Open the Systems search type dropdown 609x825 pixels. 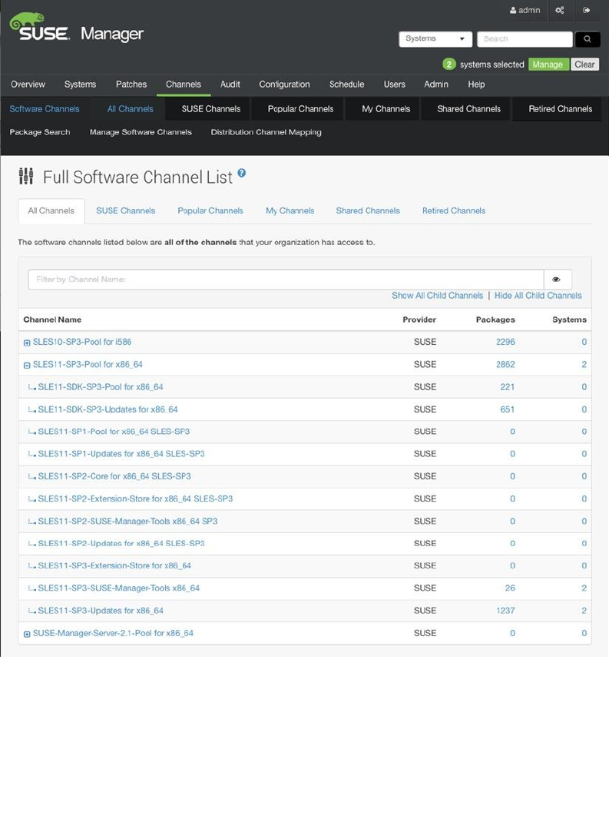point(435,39)
